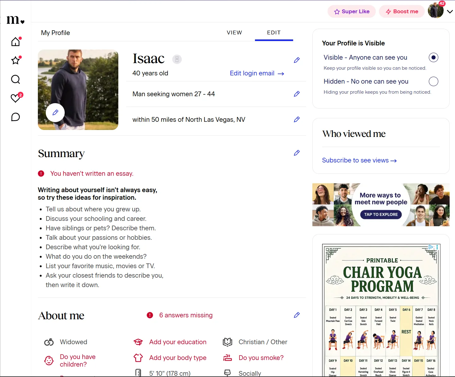Select 'Visible - Anyone can see you' radio button
The height and width of the screenshot is (377, 455).
tap(434, 57)
